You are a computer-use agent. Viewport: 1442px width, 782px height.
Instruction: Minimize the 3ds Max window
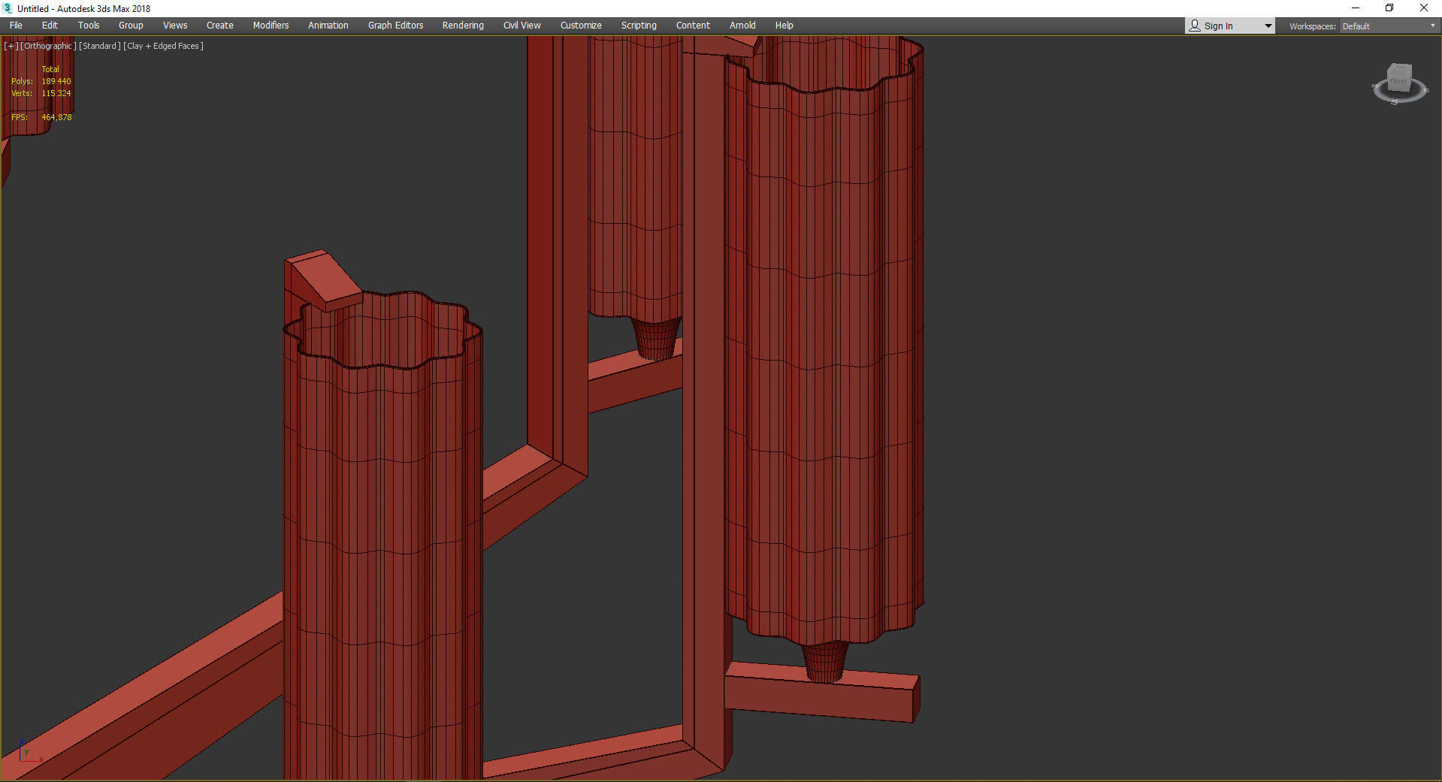coord(1356,8)
